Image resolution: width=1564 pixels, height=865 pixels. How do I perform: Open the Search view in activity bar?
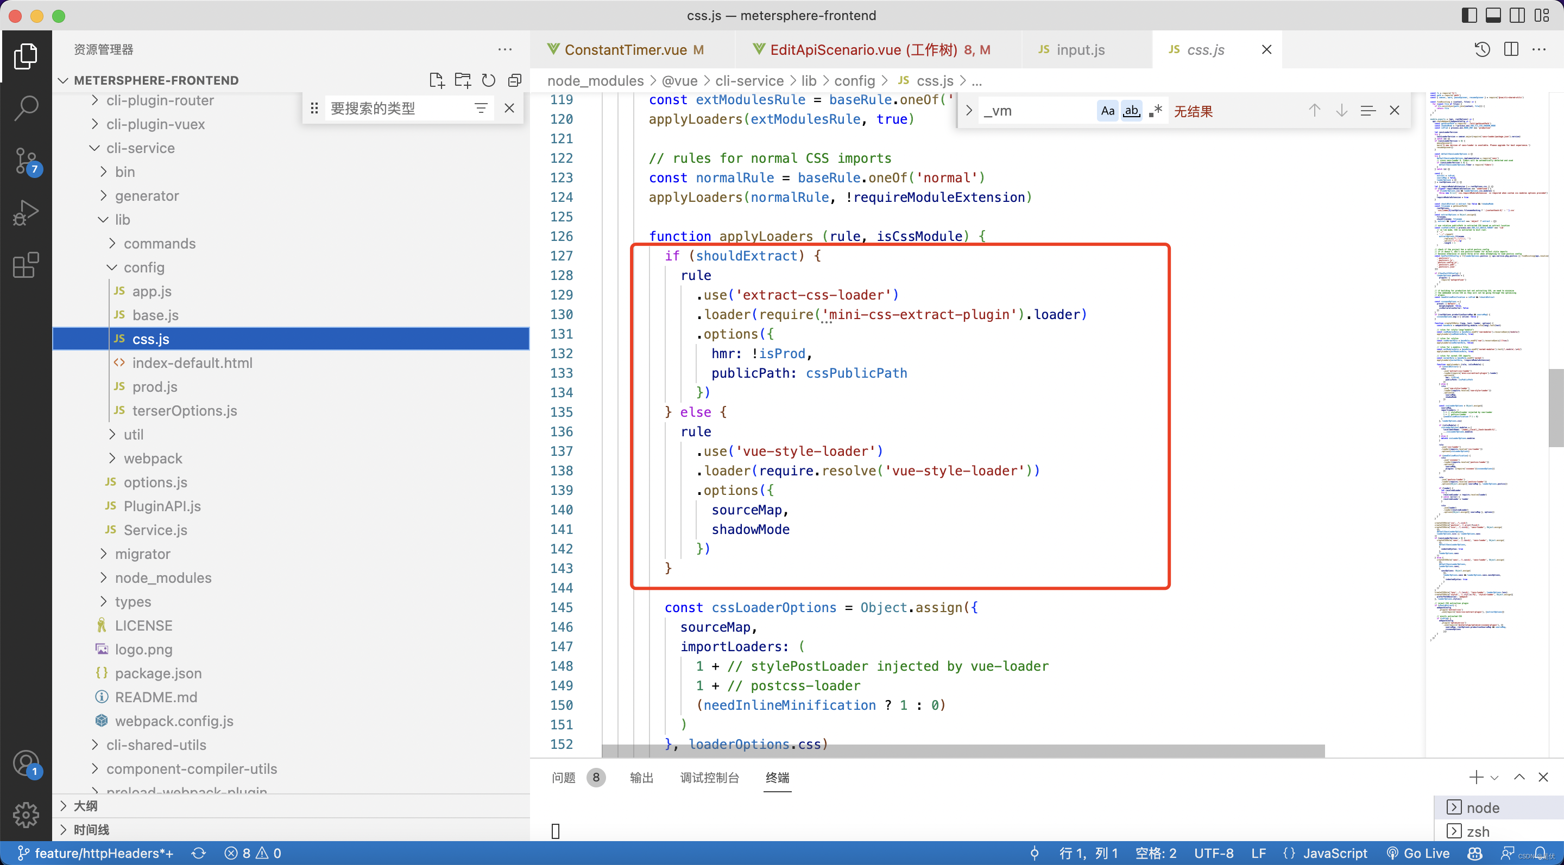(26, 108)
